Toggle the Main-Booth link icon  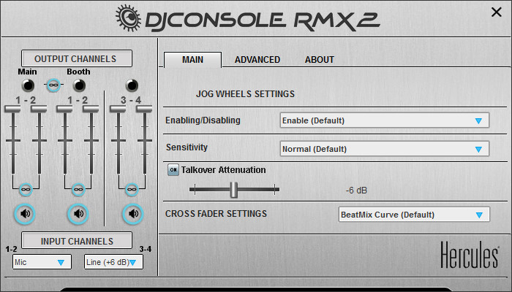(53, 85)
